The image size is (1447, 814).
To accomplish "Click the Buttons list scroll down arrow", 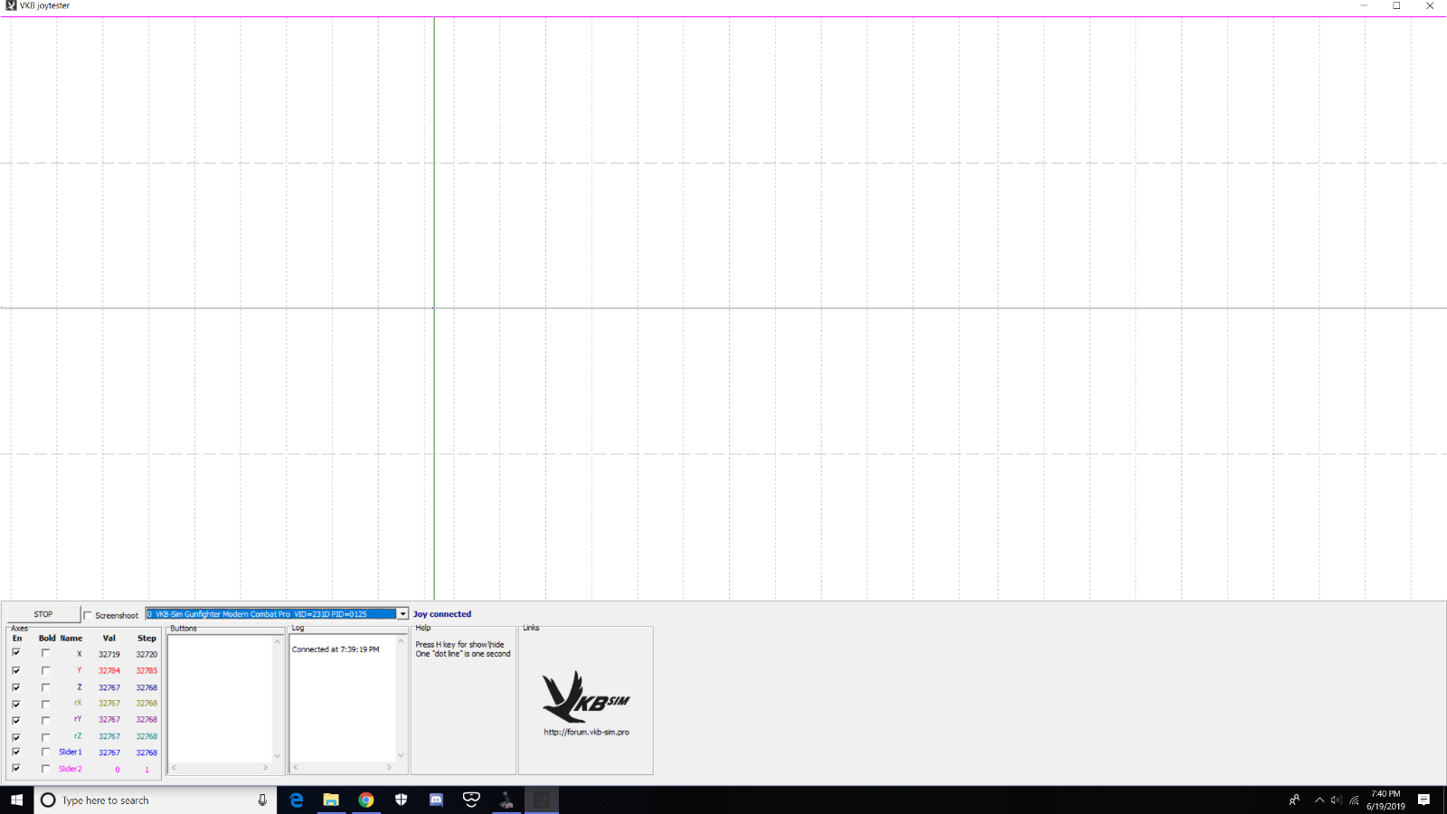I will click(x=278, y=756).
